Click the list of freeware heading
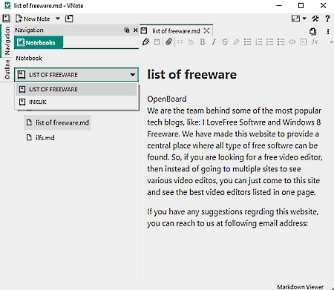 pos(192,74)
